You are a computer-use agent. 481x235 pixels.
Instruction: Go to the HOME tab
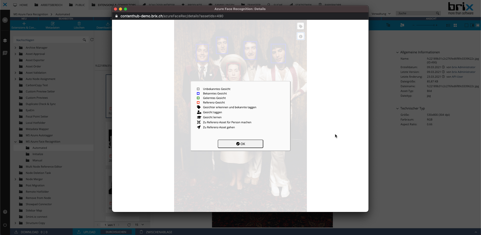point(21,5)
